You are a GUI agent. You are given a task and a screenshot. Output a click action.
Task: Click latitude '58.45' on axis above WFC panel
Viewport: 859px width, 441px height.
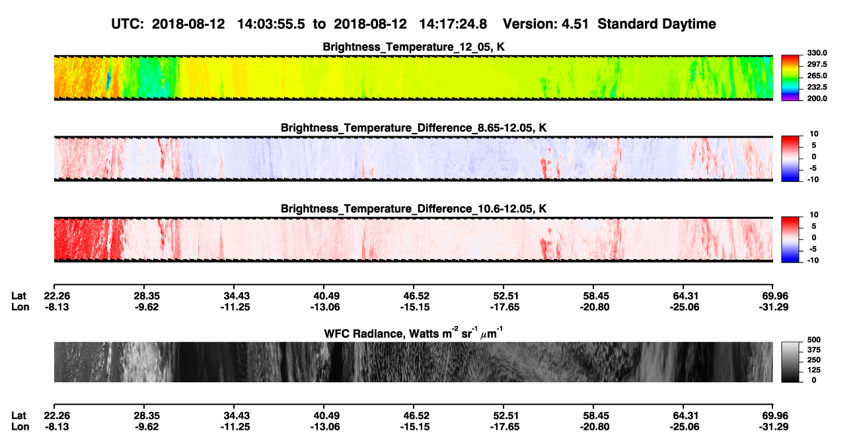coord(593,296)
